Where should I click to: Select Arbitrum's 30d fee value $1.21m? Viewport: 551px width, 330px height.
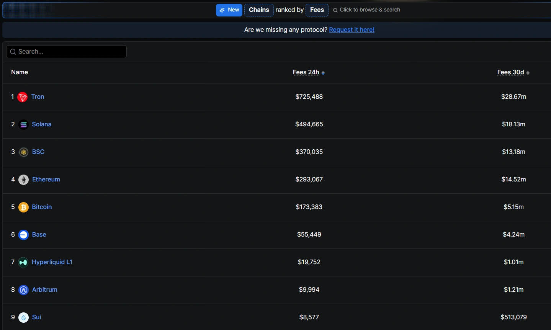click(514, 290)
